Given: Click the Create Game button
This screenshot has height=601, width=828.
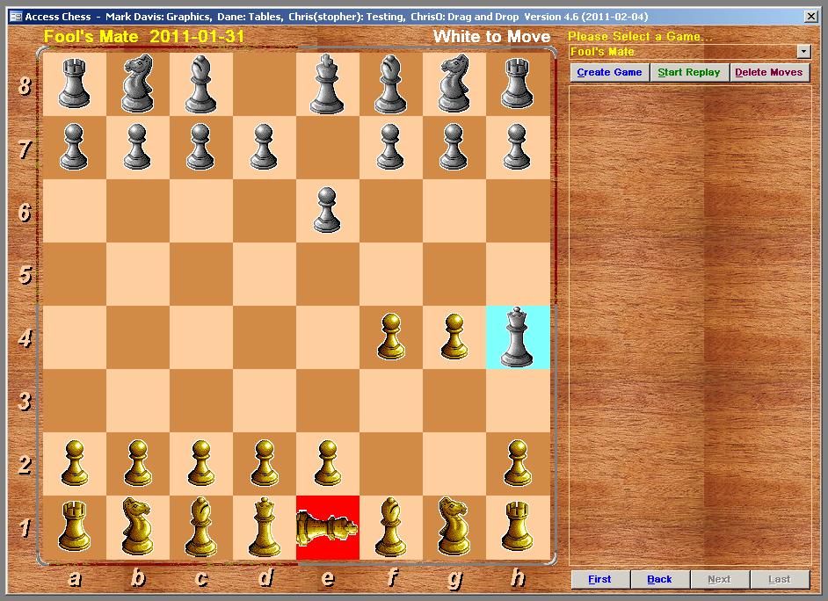Looking at the screenshot, I should 609,72.
